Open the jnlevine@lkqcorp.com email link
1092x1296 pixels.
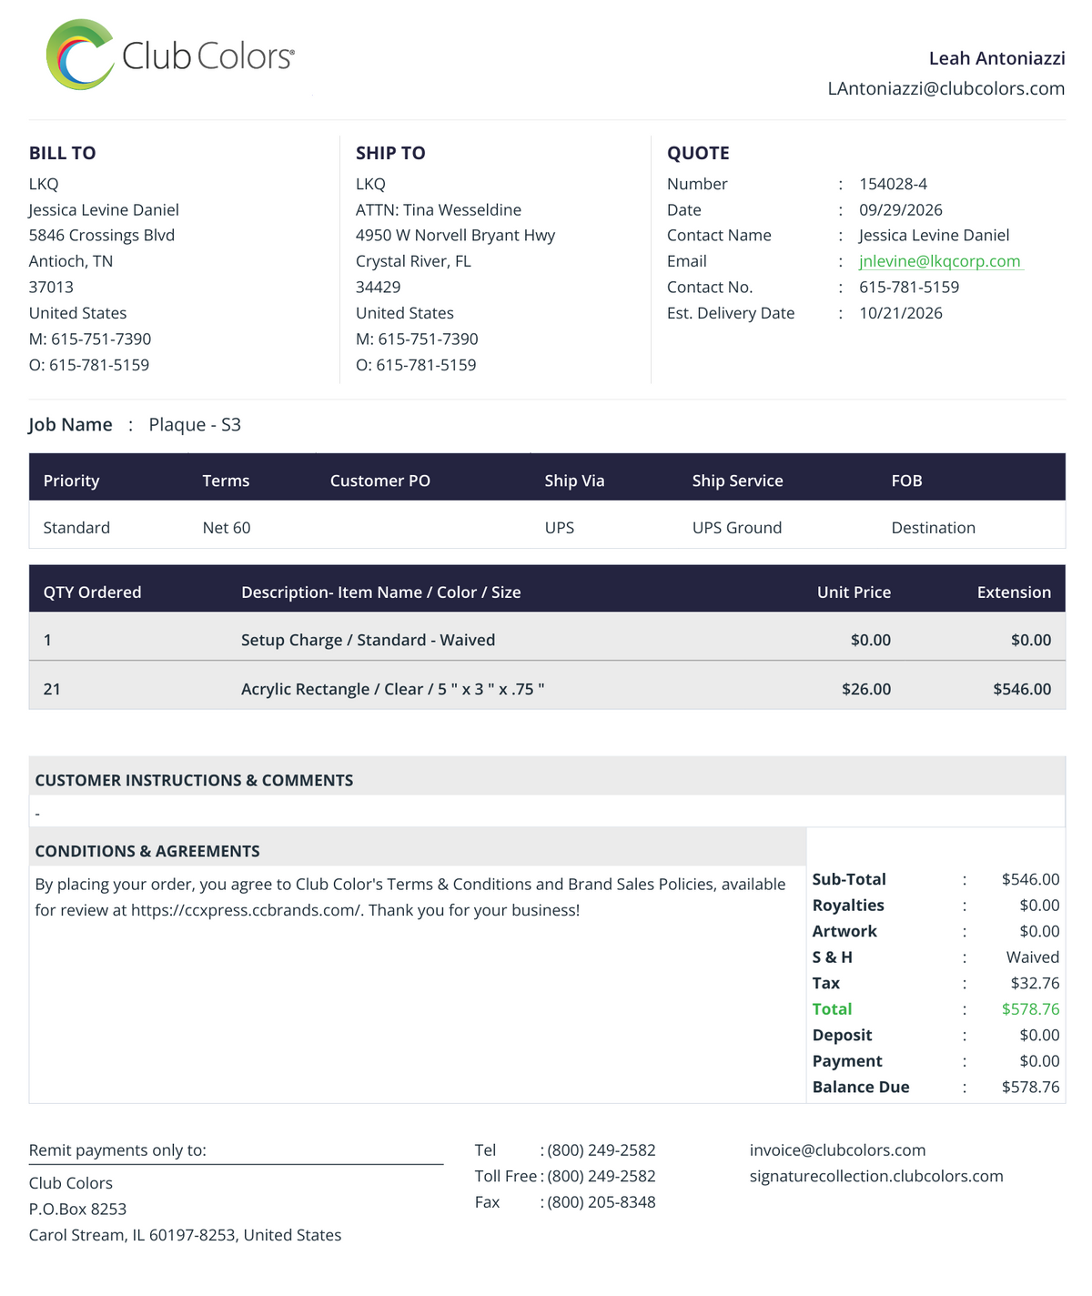940,261
